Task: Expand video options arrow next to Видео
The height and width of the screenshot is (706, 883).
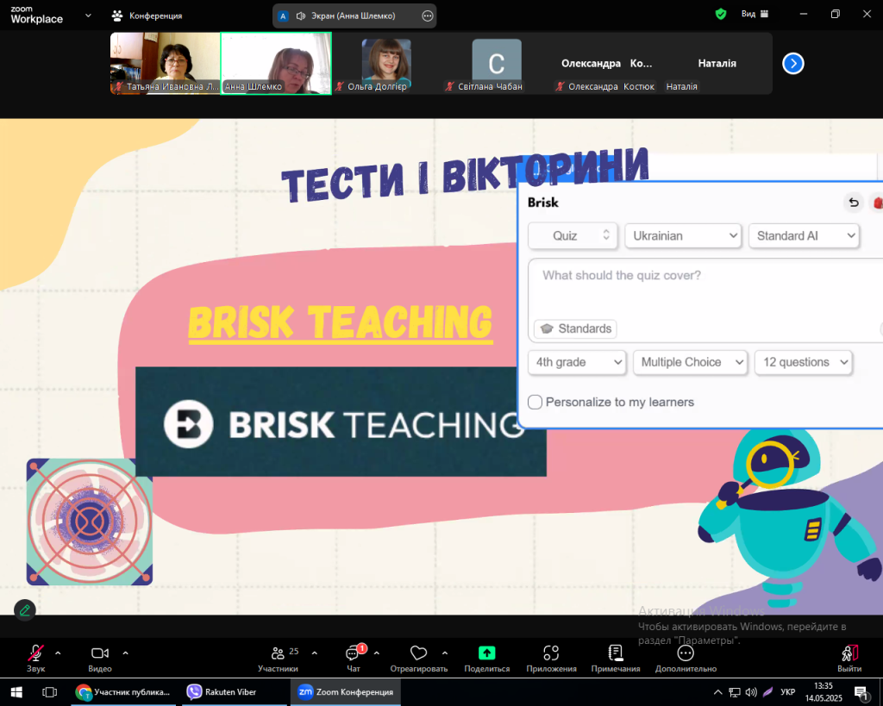Action: 126,653
